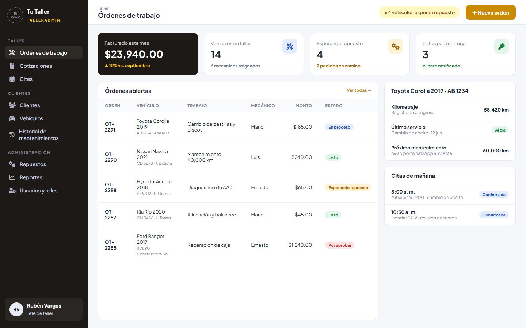The width and height of the screenshot is (526, 328).
Task: Click the Vehículos car icon
Action: (12, 118)
